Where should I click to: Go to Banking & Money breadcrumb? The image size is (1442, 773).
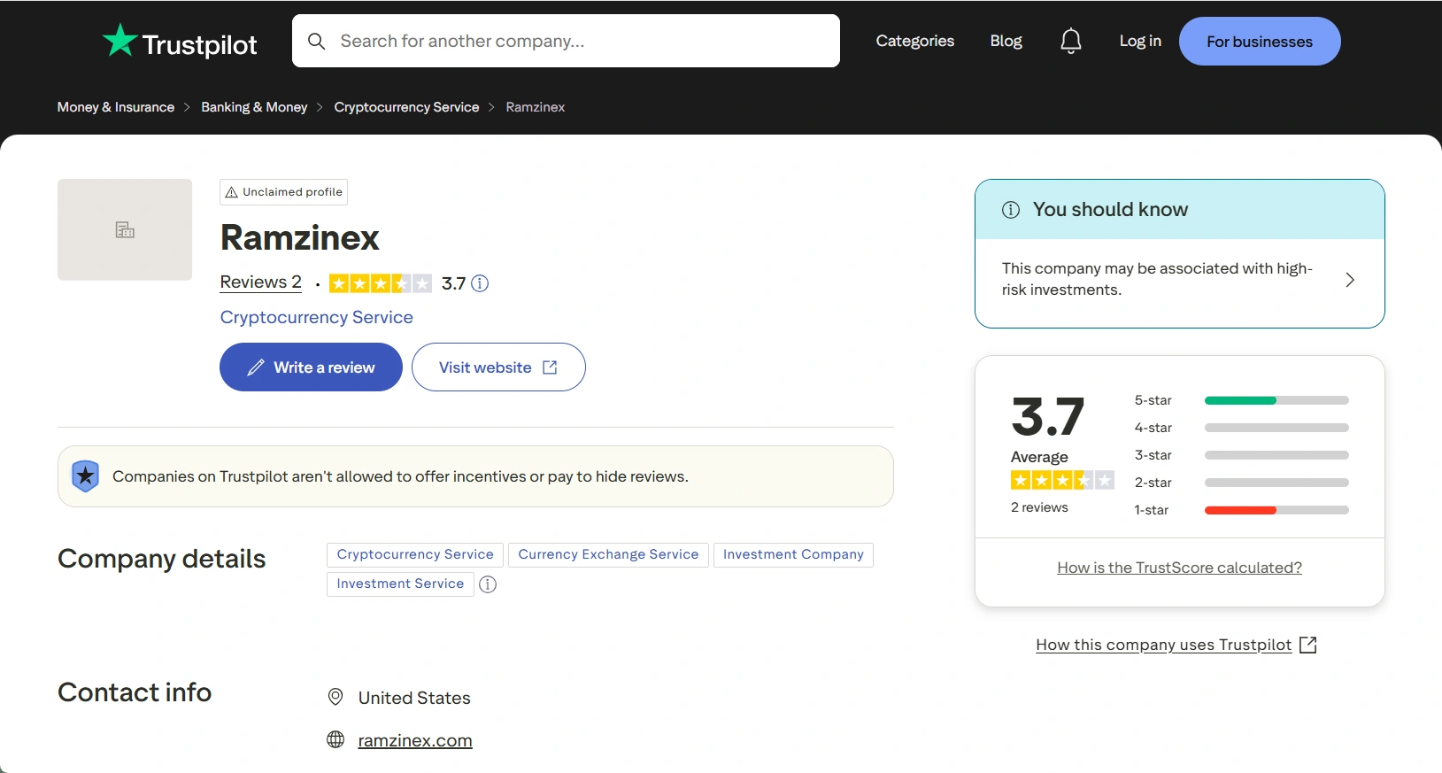[254, 107]
